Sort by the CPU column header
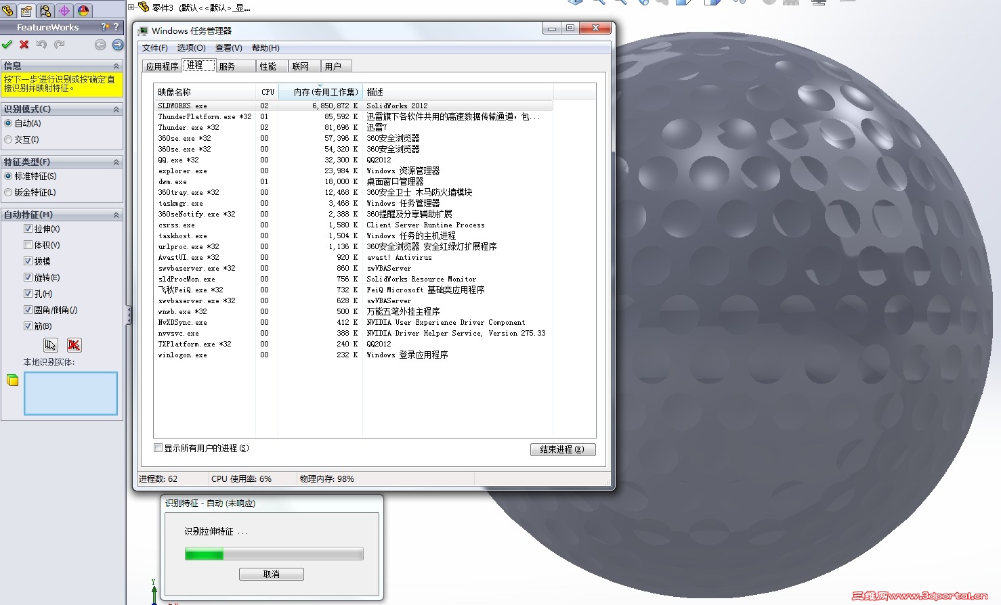Viewport: 1001px width, 605px height. (x=267, y=92)
